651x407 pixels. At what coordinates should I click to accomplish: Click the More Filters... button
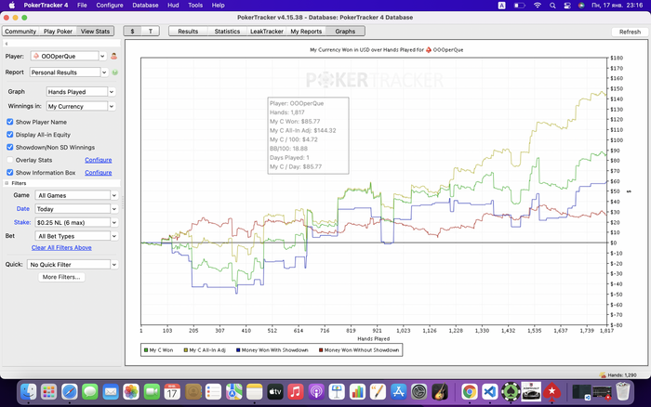point(61,277)
